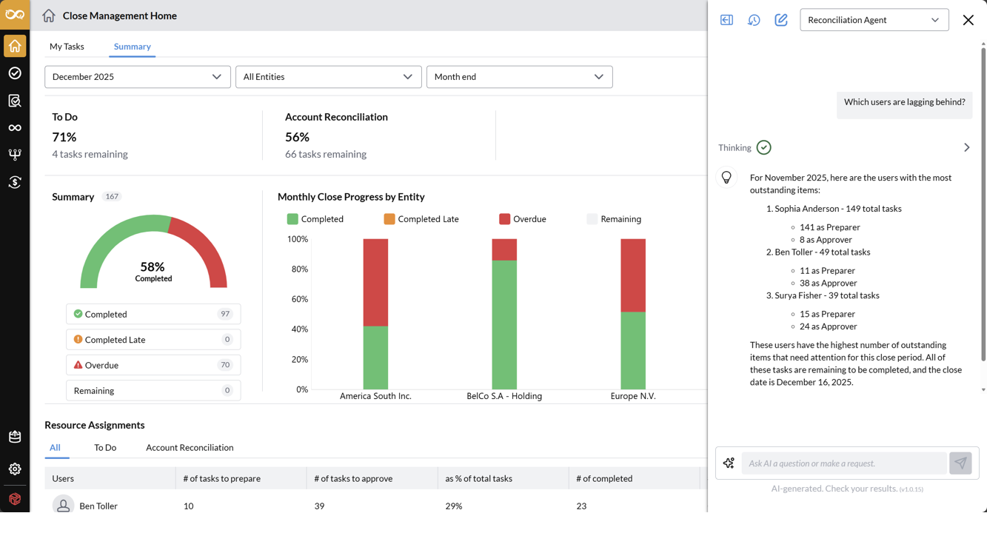Click the red Overdue warning icon
Screen dimensions: 987x533
pyautogui.click(x=78, y=365)
